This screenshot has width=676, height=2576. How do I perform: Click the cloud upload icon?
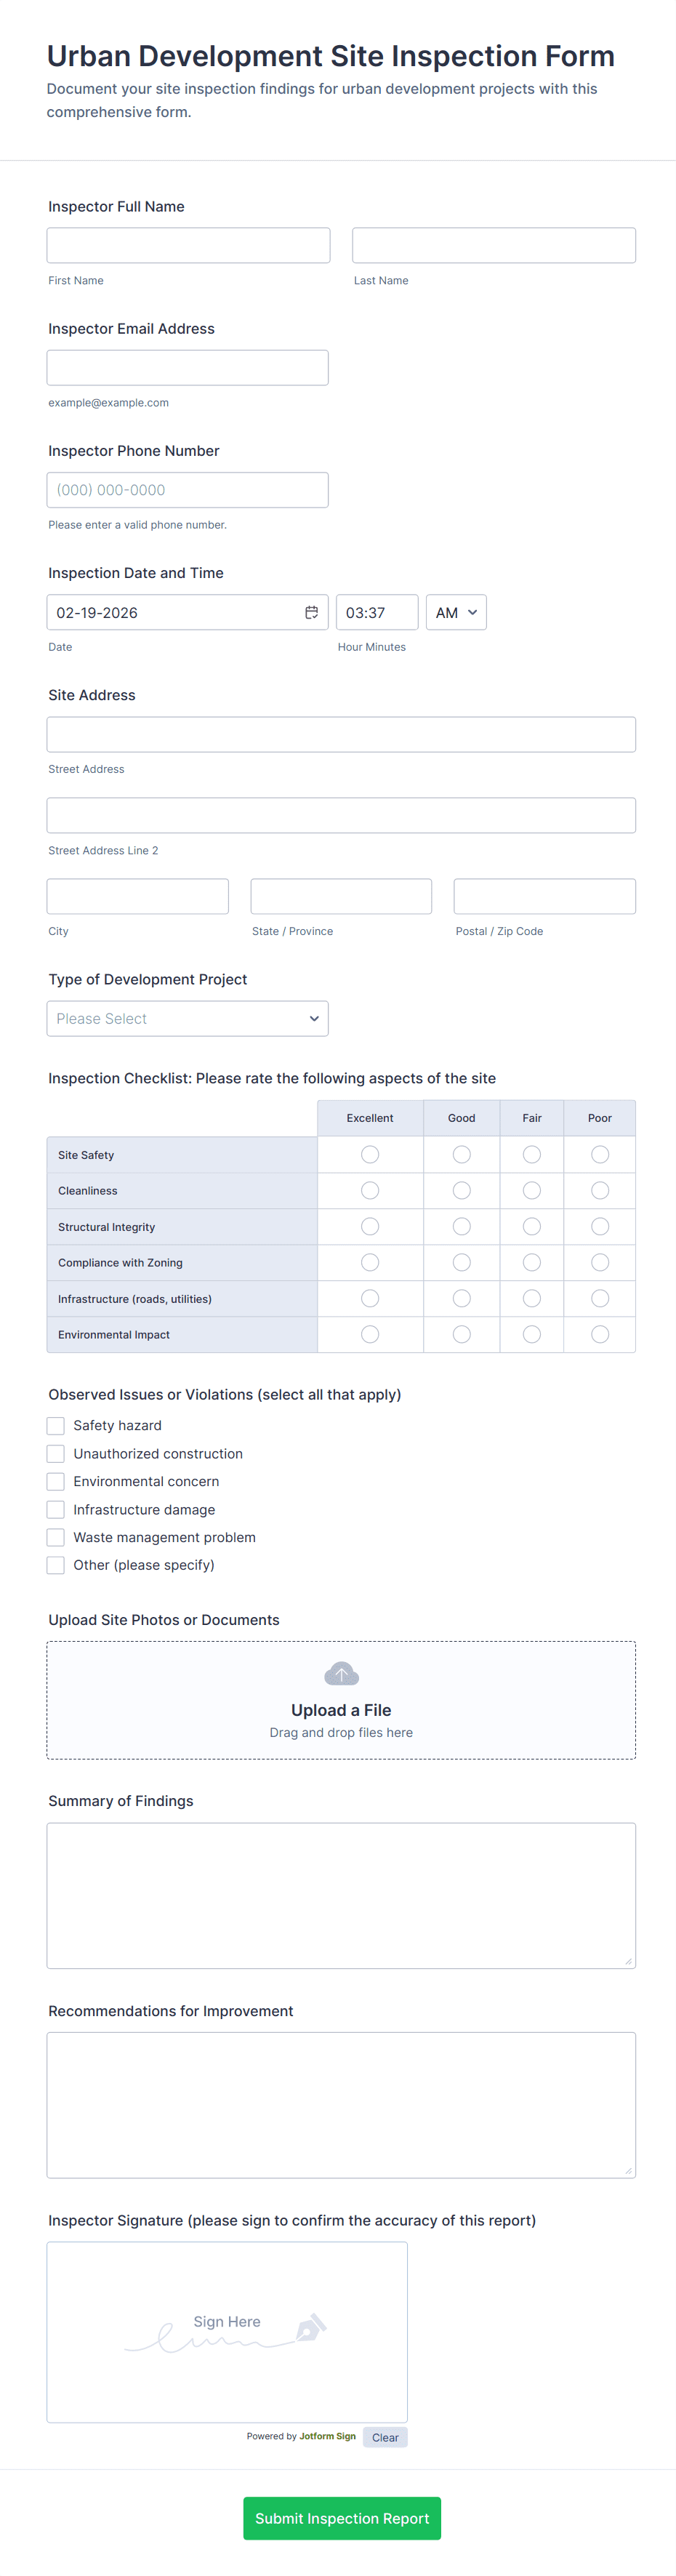[341, 1673]
